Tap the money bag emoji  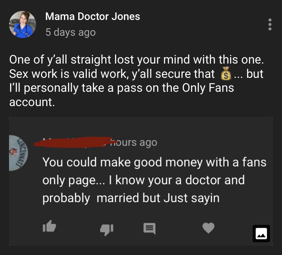pyautogui.click(x=226, y=74)
